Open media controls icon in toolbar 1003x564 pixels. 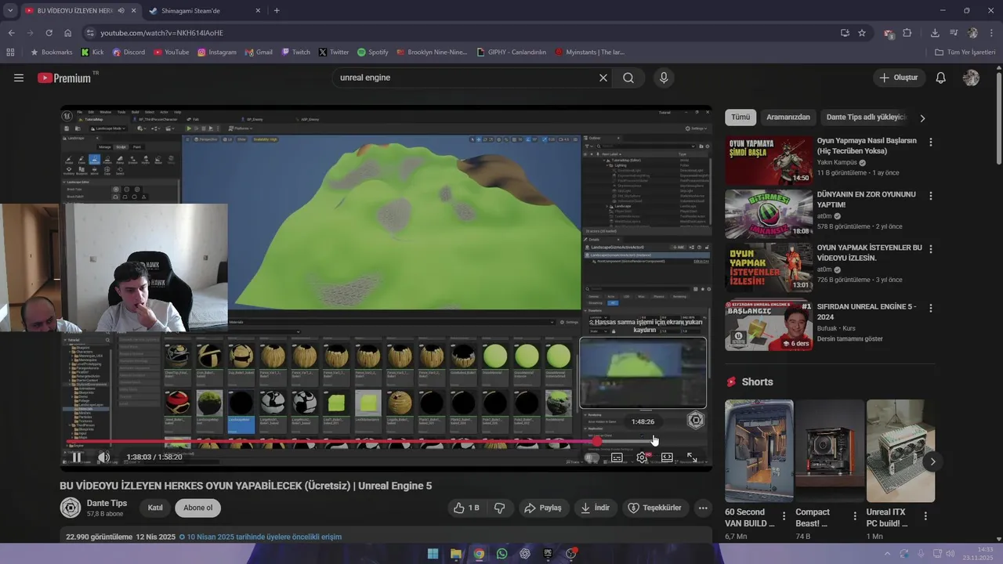click(954, 33)
